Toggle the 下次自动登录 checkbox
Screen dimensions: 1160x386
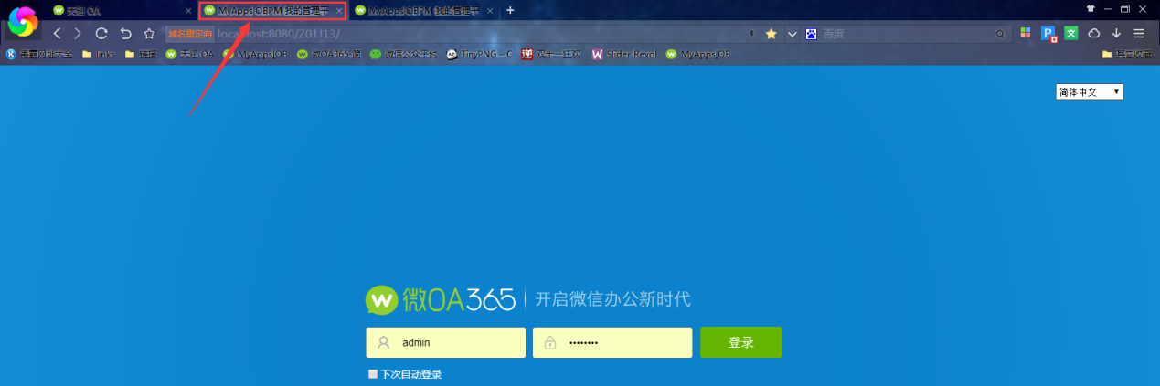(373, 374)
